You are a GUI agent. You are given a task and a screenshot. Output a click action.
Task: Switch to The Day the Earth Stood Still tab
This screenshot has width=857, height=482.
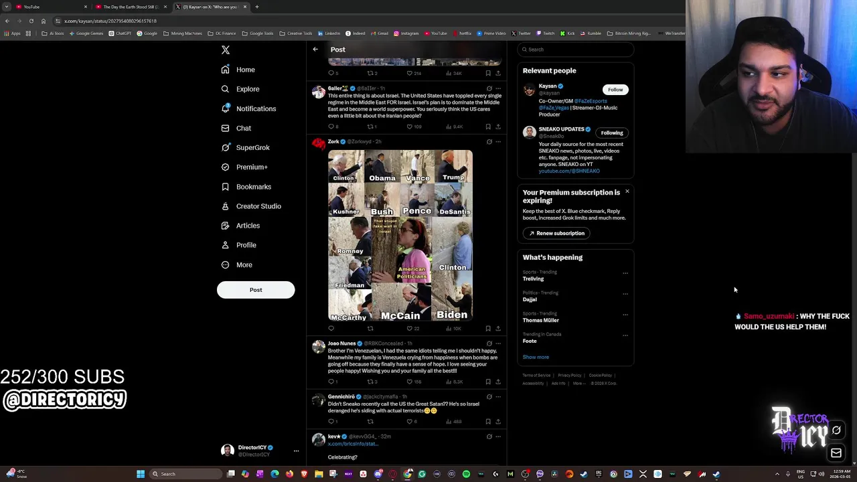point(131,7)
